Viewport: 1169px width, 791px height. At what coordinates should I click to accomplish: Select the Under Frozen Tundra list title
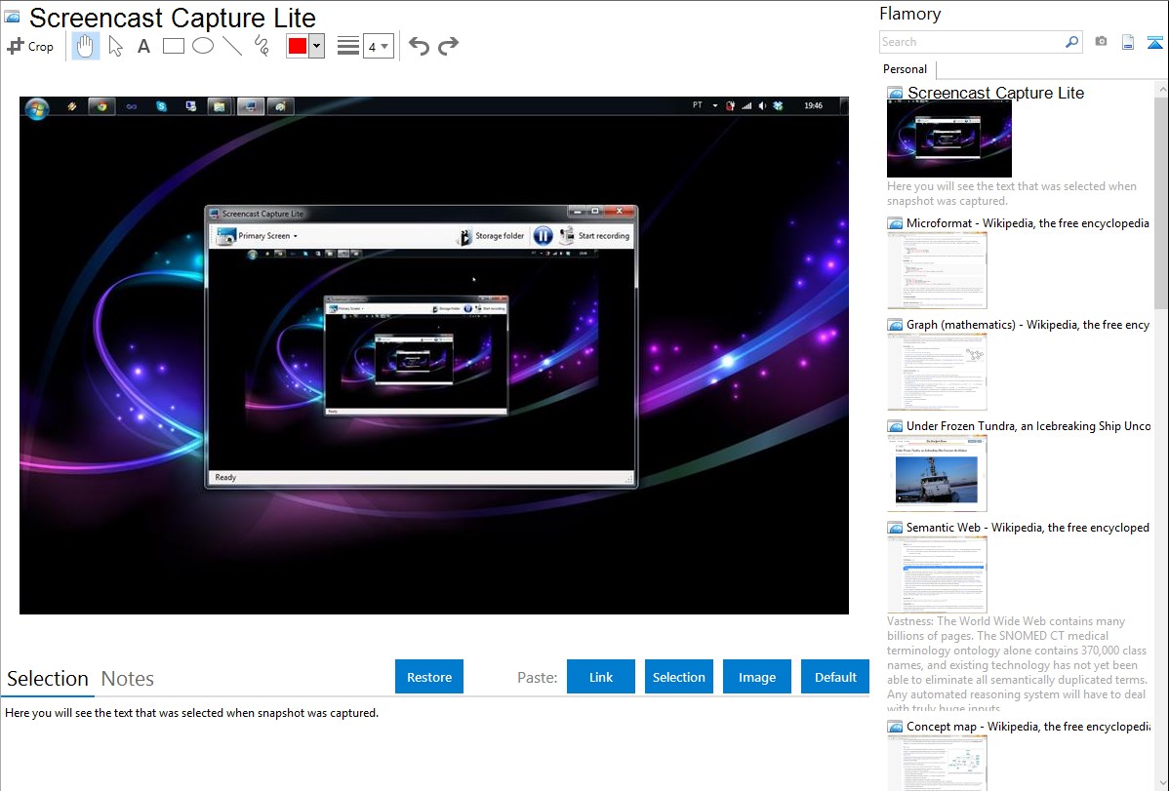pyautogui.click(x=1028, y=425)
